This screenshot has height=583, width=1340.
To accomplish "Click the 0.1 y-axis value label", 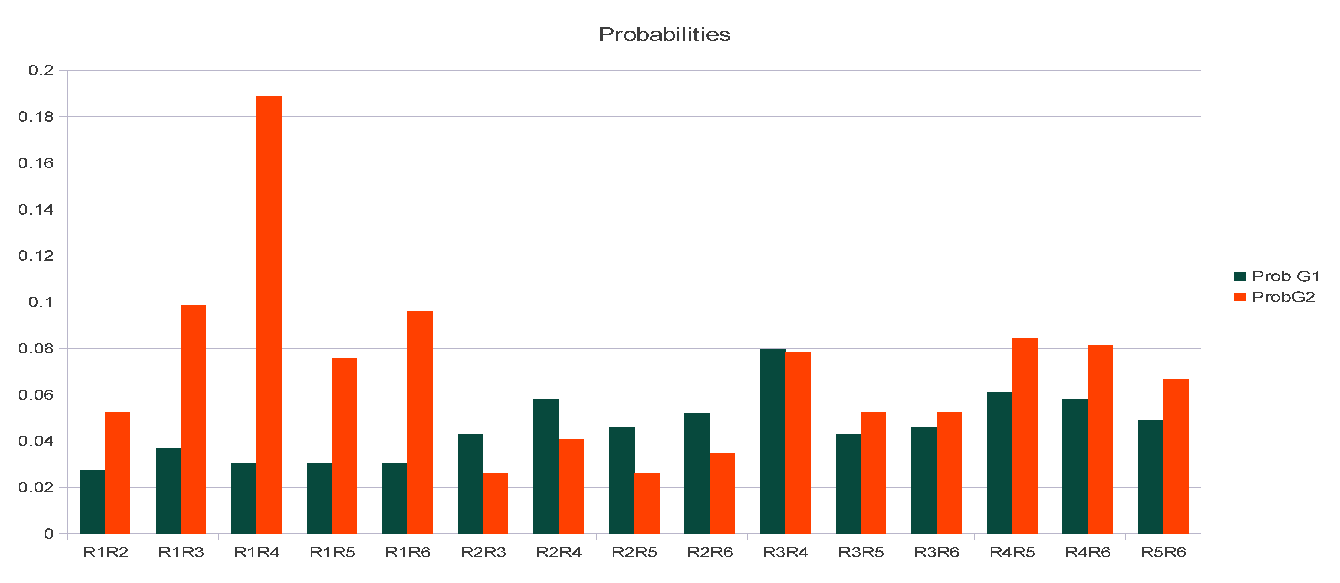I will [x=41, y=302].
